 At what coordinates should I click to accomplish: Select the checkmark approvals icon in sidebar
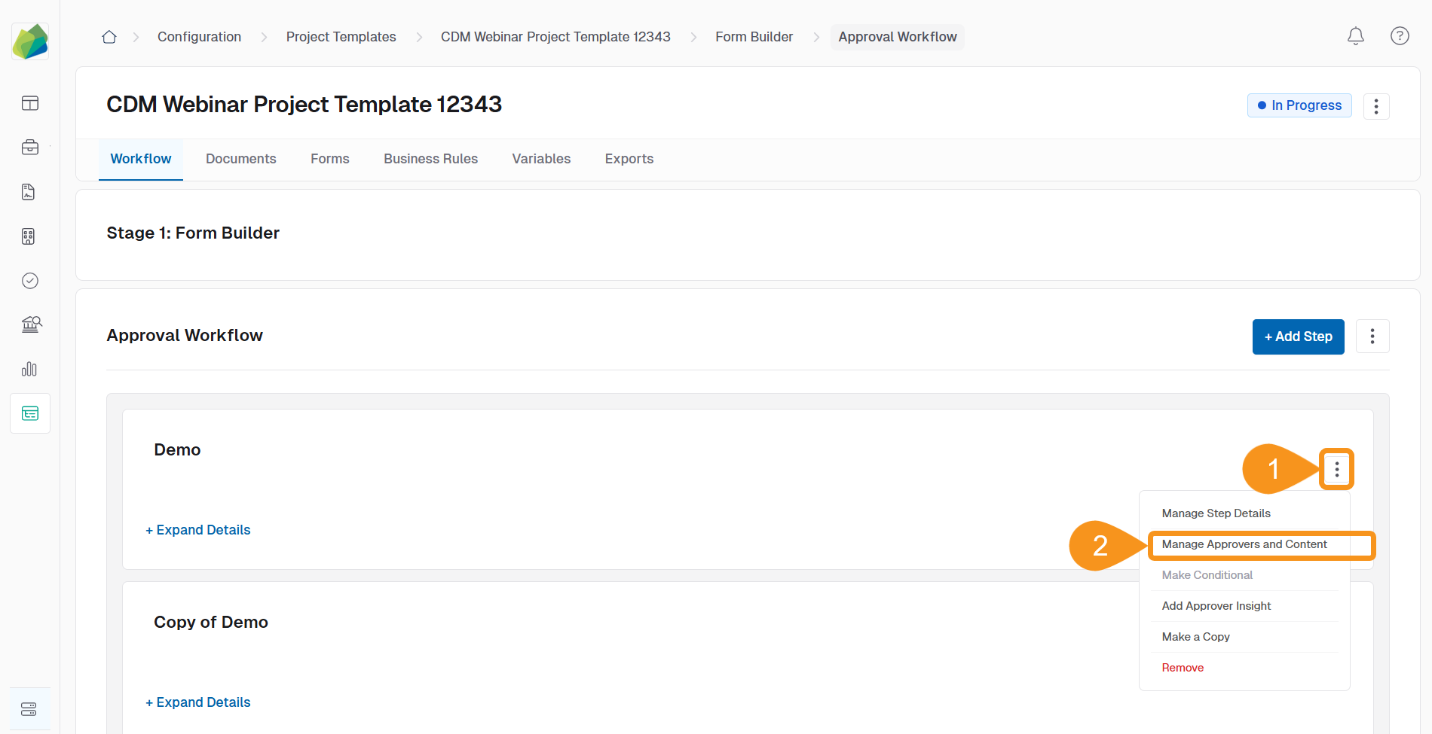click(x=29, y=281)
